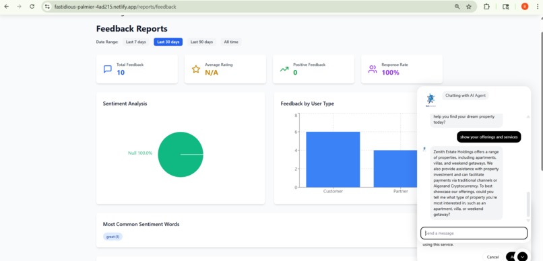543x261 pixels.
Task: Click the Total Feedback value 10
Action: click(x=121, y=73)
